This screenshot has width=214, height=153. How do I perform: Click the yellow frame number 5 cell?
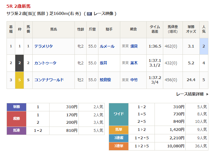(x=20, y=80)
